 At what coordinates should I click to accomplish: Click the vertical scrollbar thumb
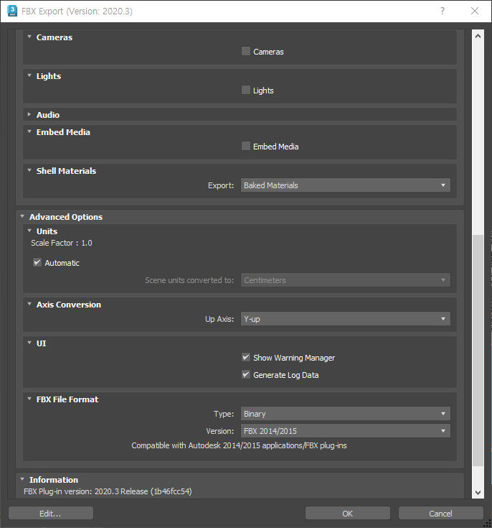tap(478, 351)
